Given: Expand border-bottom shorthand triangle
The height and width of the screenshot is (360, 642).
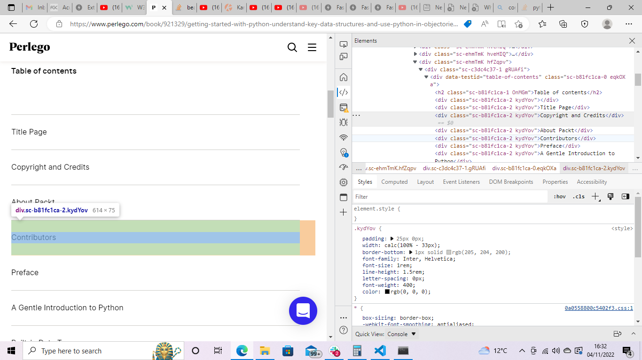Looking at the screenshot, I should [x=411, y=252].
